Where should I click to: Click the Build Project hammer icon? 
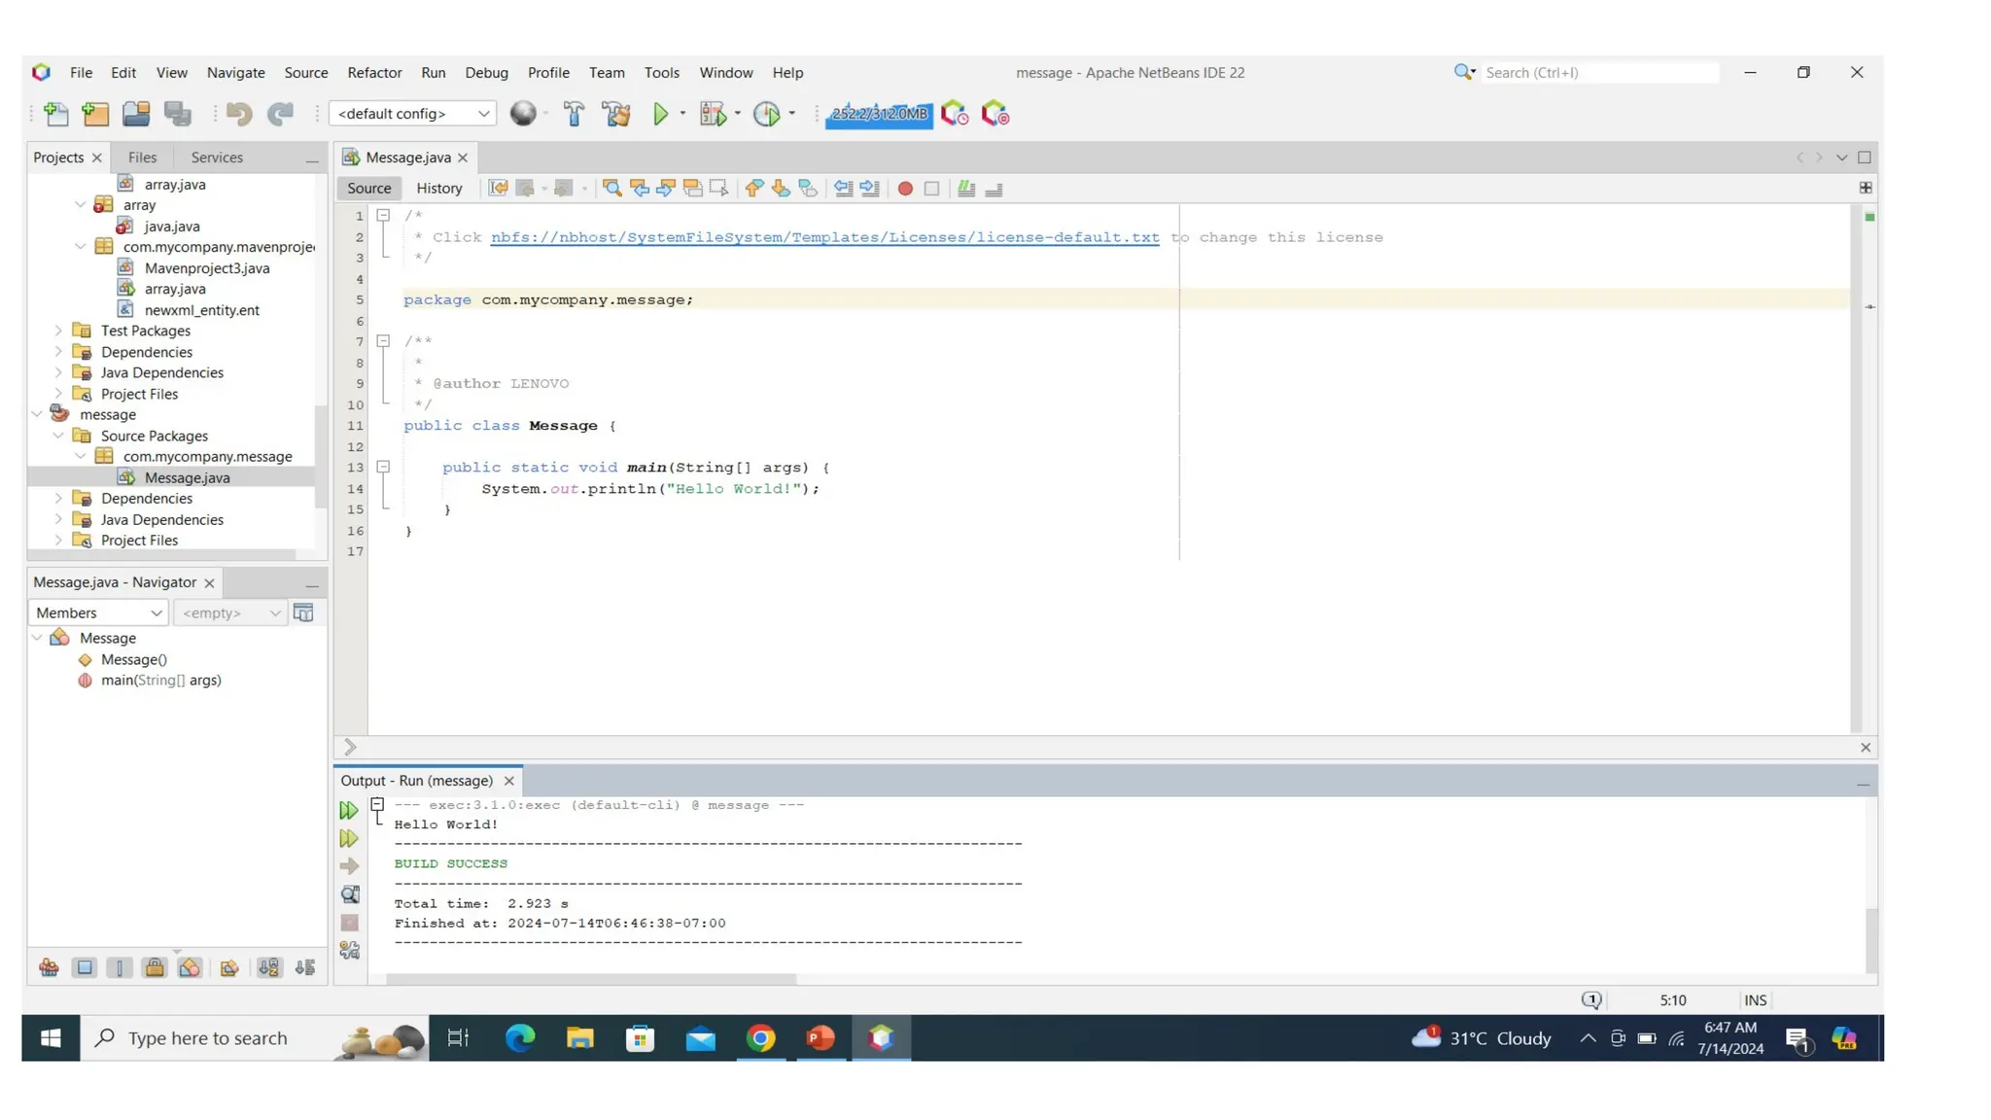[x=574, y=114]
